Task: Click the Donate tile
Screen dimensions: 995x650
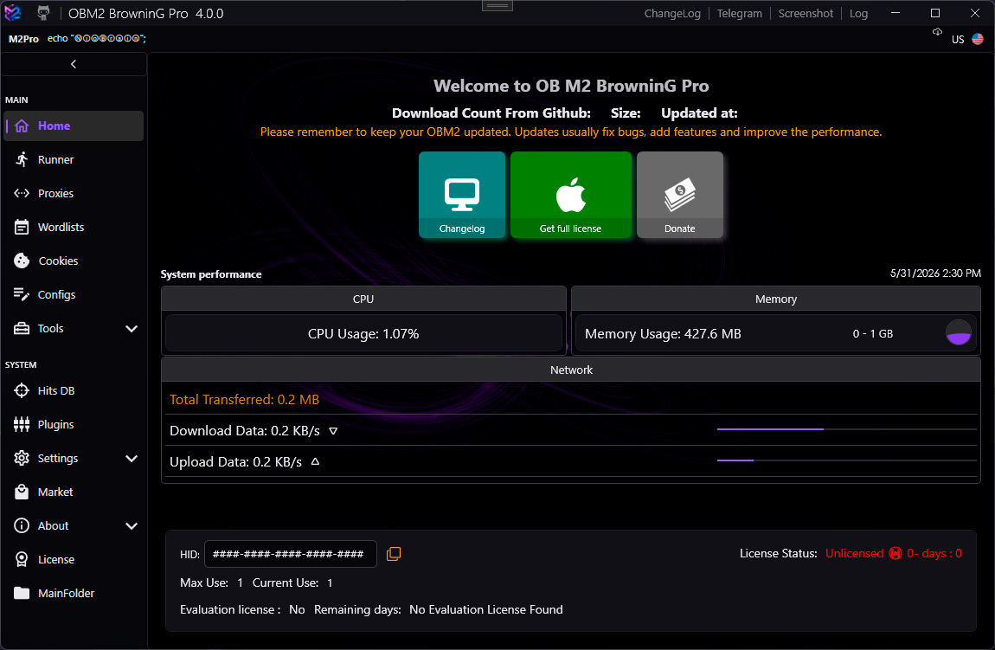Action: [x=679, y=195]
